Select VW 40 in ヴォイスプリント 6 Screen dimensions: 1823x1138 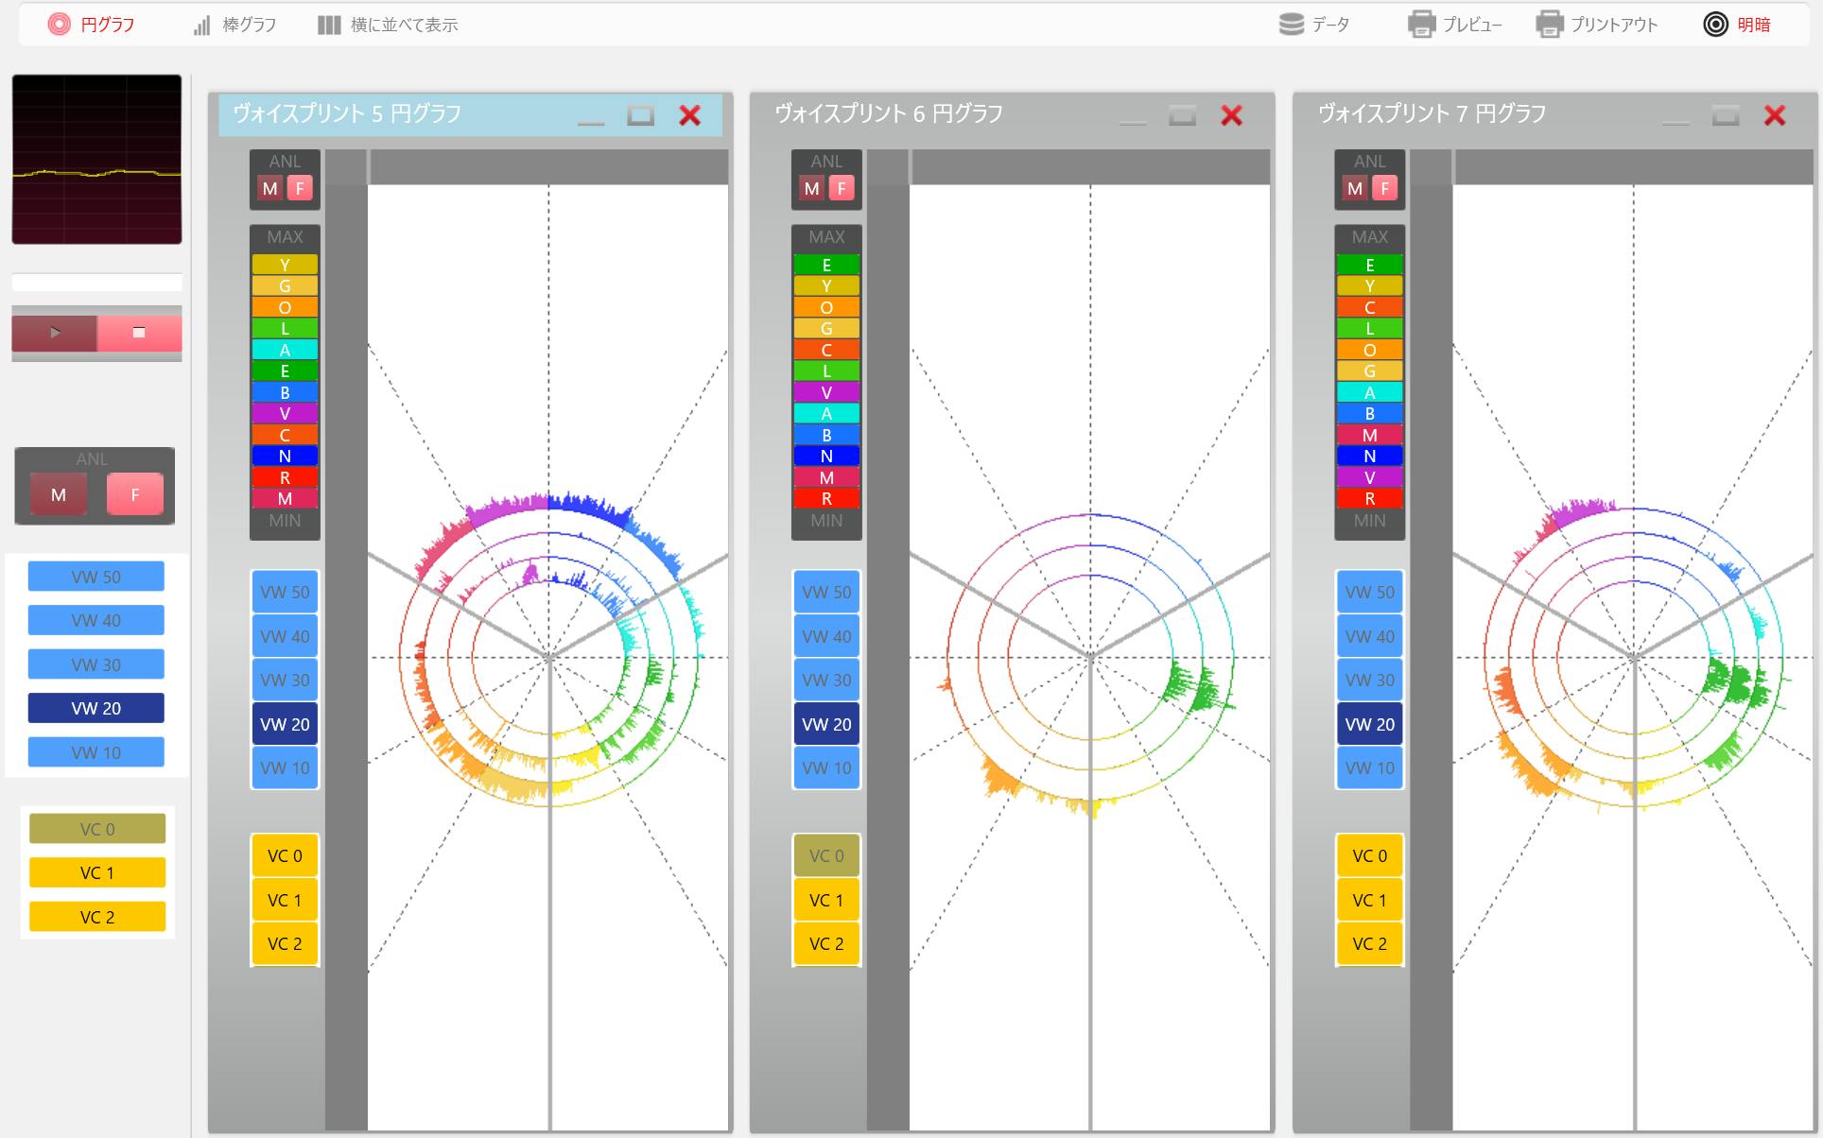pos(826,636)
